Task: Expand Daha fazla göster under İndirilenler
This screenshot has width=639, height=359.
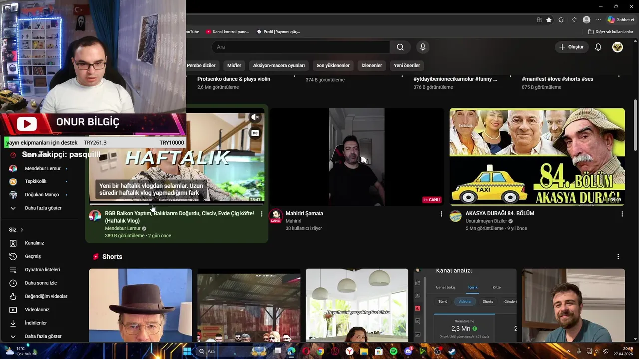Action: pyautogui.click(x=42, y=336)
